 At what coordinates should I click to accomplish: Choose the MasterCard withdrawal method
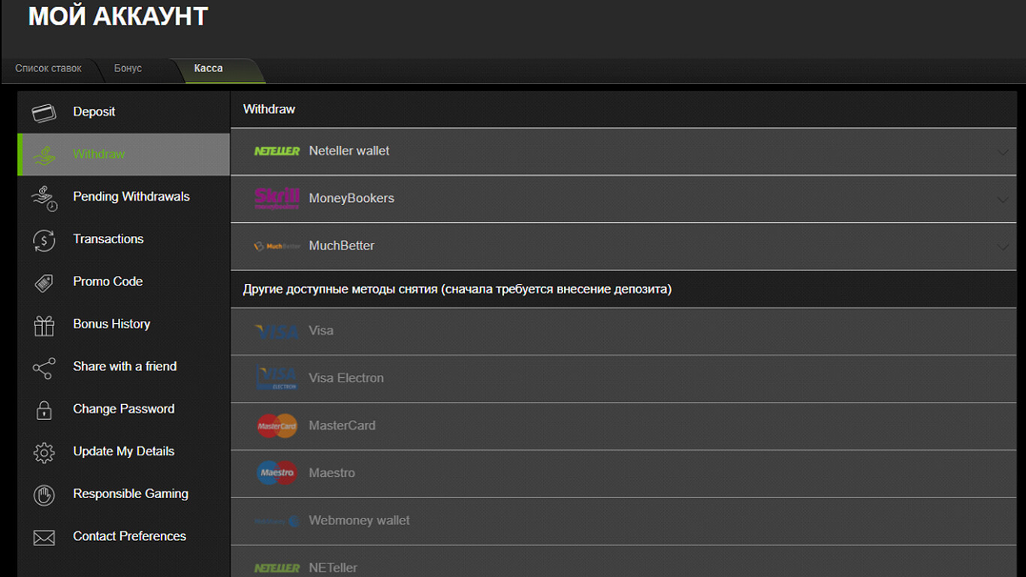click(x=342, y=425)
